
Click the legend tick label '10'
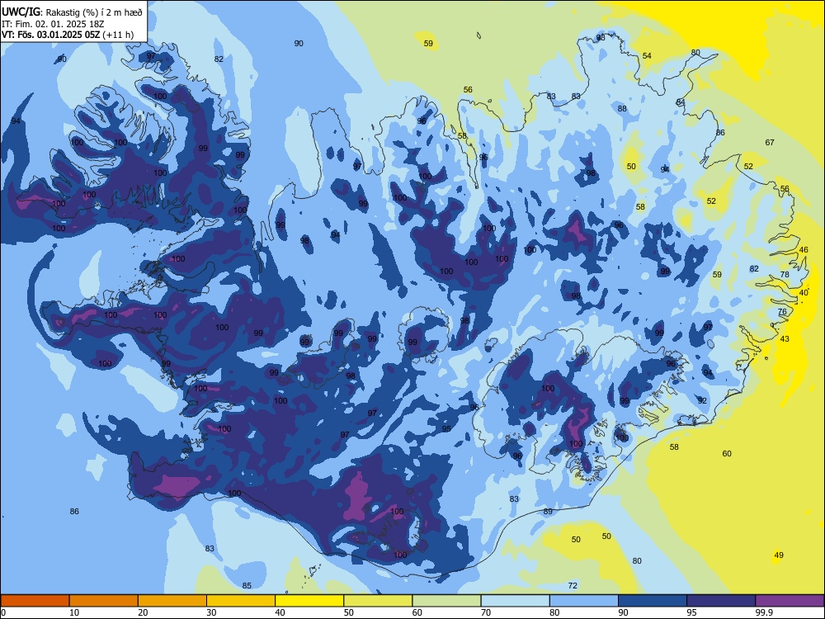click(74, 612)
